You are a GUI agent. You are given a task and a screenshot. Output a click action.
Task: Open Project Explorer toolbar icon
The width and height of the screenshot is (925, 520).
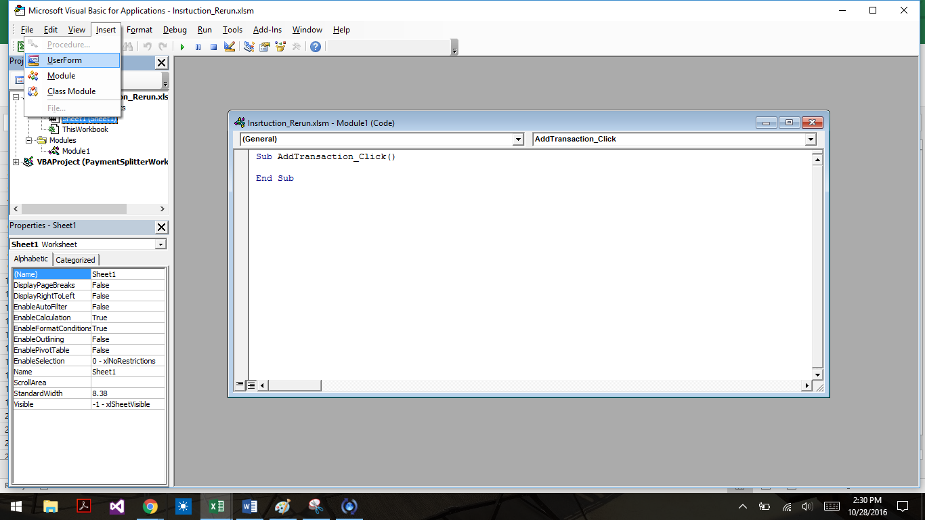[249, 47]
